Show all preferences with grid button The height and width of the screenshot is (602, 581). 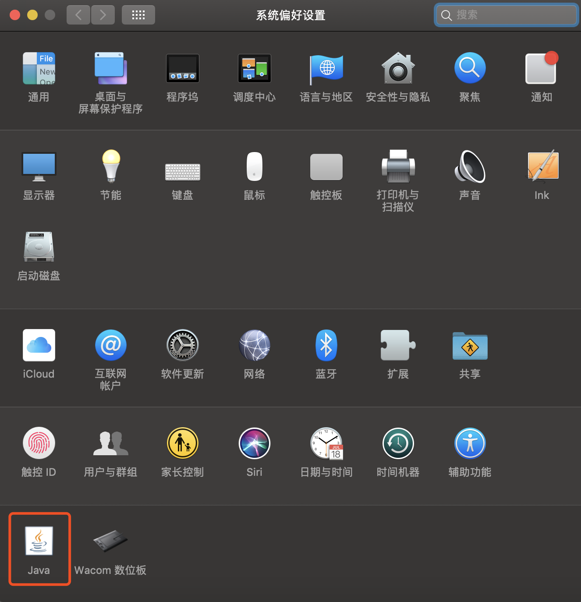(138, 15)
